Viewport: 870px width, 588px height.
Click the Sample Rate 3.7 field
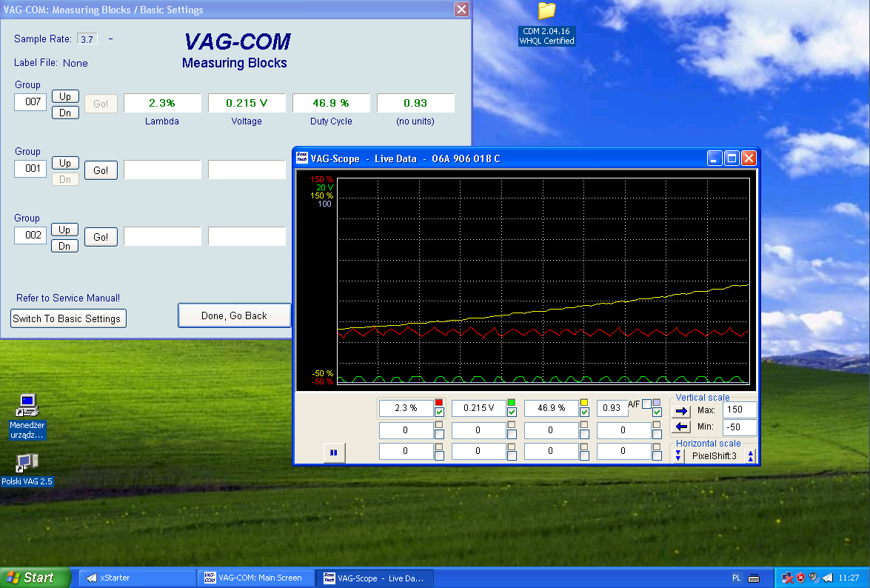87,39
